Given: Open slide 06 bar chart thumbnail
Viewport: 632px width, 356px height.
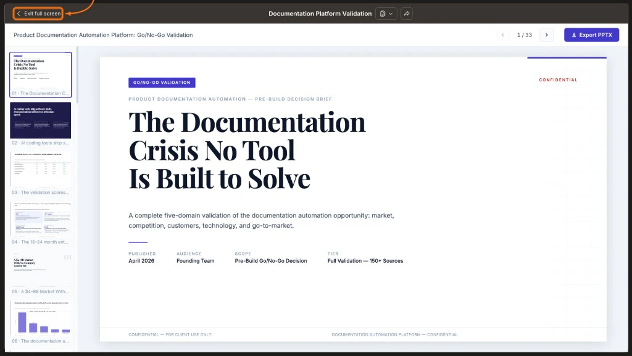Looking at the screenshot, I should click(41, 317).
